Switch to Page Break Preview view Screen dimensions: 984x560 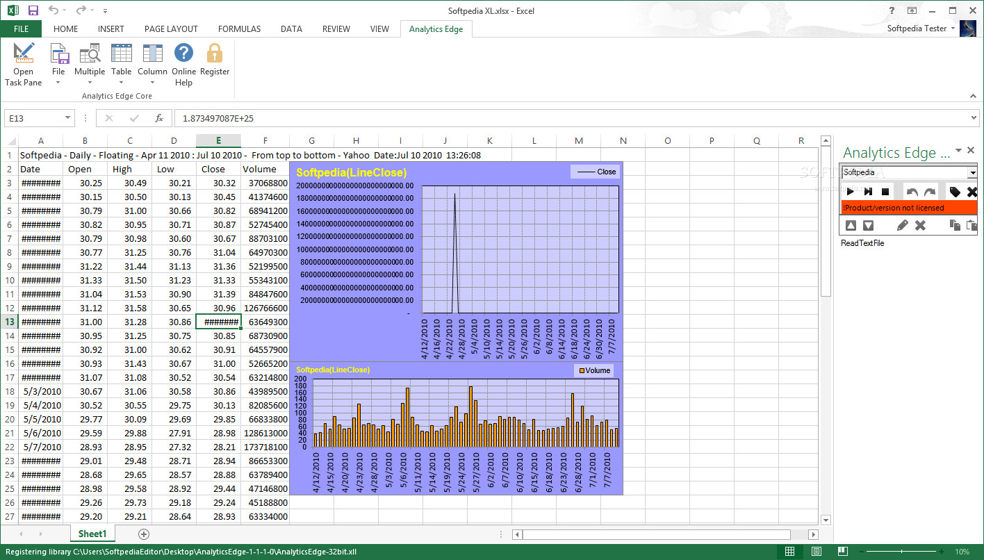click(842, 552)
